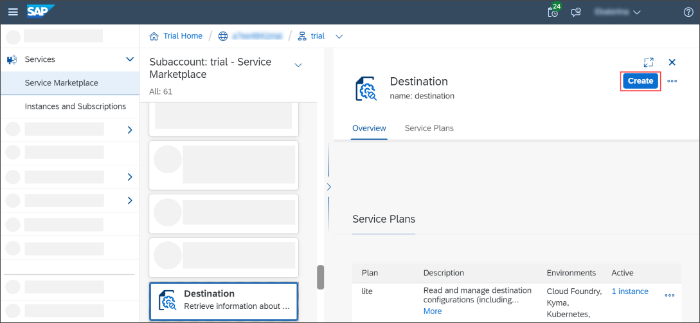Viewport: 700px width, 323px height.
Task: Close the Destination detail panel
Action: click(672, 62)
